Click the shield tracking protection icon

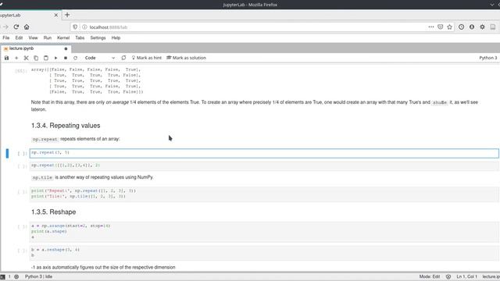pos(75,27)
